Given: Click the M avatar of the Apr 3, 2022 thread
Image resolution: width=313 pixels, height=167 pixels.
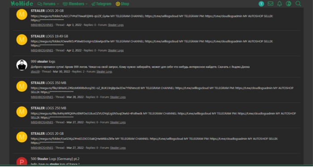Looking at the screenshot, I should (22, 14).
